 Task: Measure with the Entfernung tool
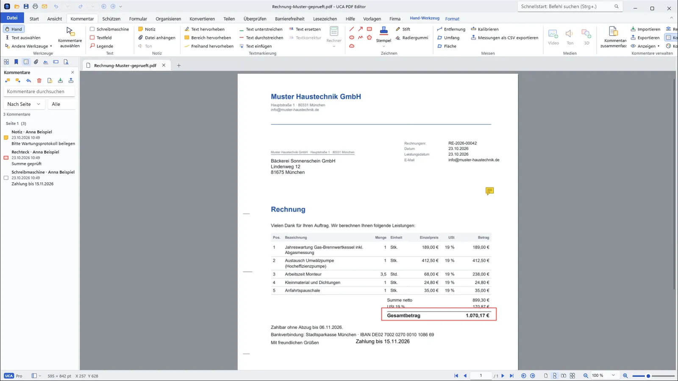click(x=451, y=29)
